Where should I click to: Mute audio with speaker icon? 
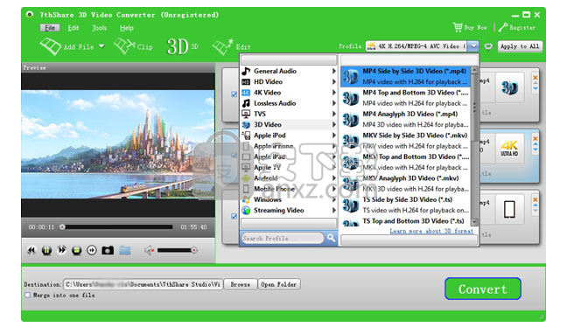(x=149, y=250)
